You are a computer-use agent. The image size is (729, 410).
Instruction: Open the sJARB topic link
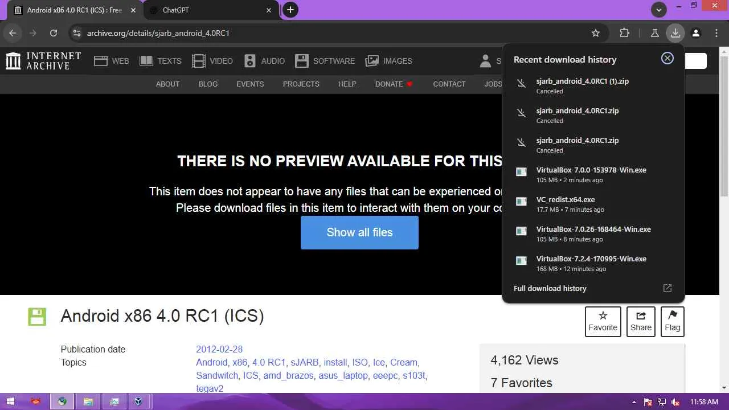click(x=305, y=362)
